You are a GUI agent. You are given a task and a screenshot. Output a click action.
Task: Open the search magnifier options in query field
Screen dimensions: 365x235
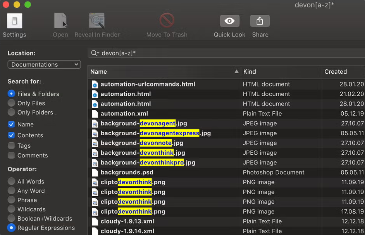(95, 53)
